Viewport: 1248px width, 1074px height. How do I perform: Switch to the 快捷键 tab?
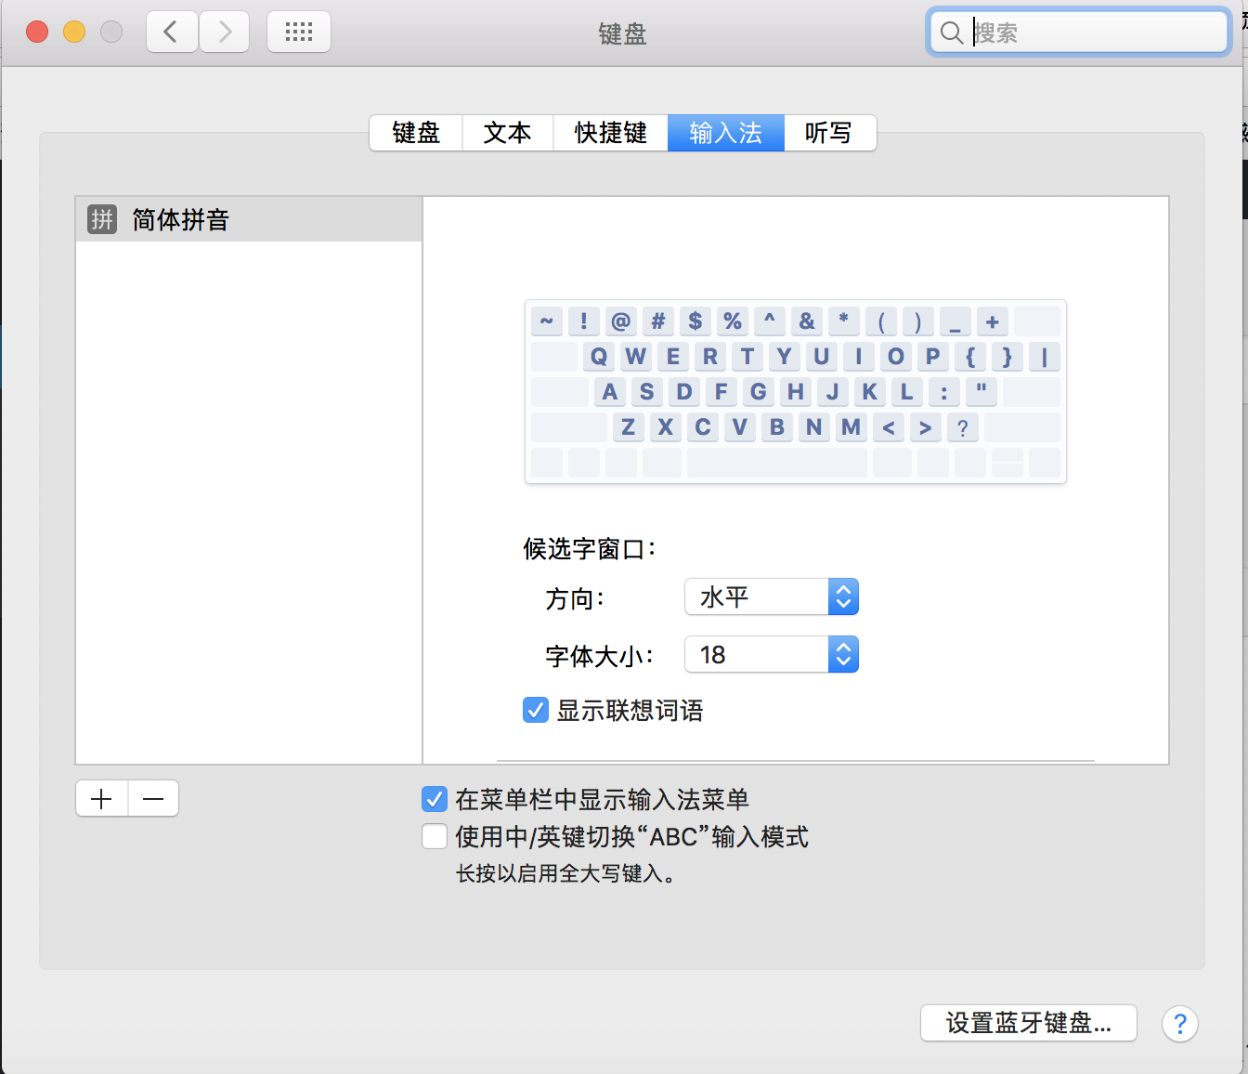pos(610,133)
